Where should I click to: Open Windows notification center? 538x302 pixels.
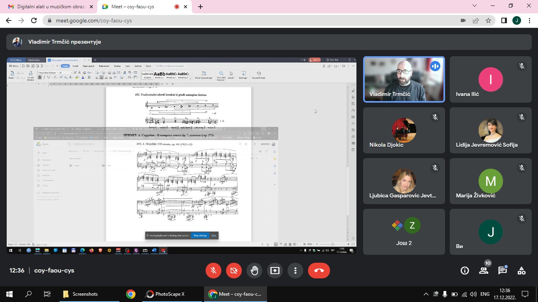point(525,294)
